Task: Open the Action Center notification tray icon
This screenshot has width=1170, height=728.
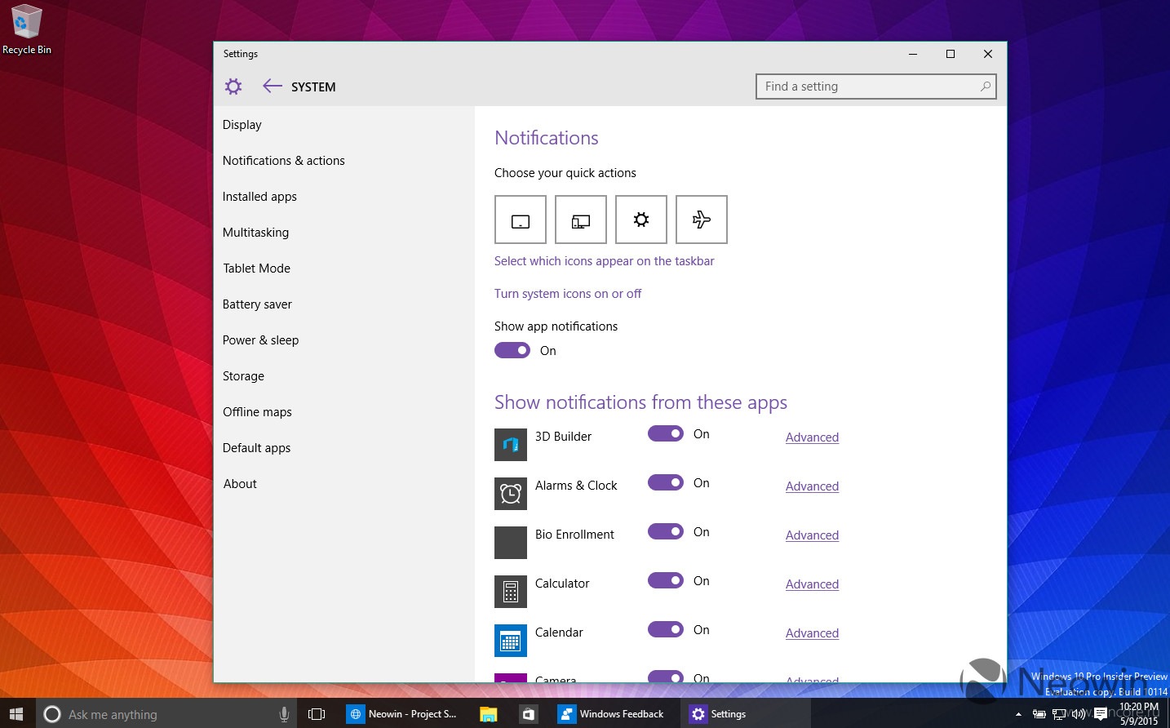Action: tap(1101, 714)
